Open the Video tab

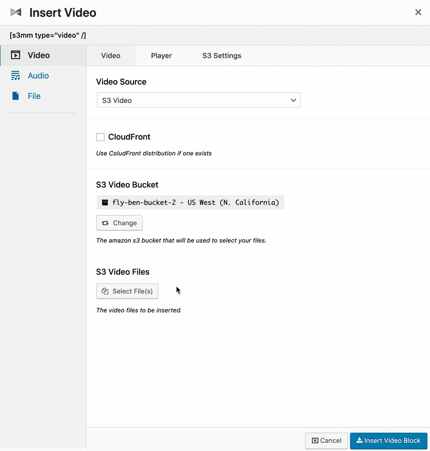pyautogui.click(x=111, y=56)
